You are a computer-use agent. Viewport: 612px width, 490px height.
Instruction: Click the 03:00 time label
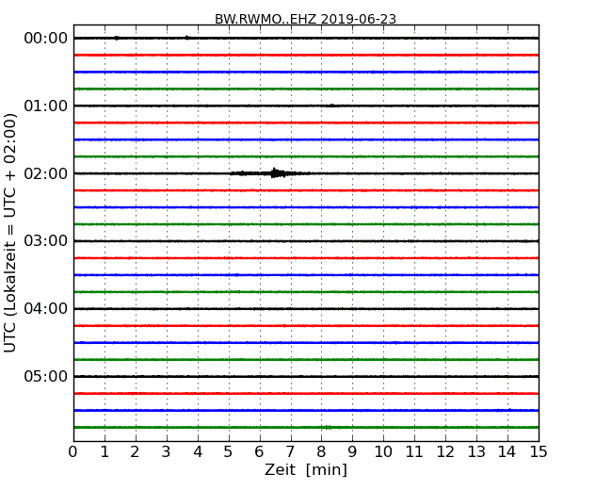coord(46,240)
